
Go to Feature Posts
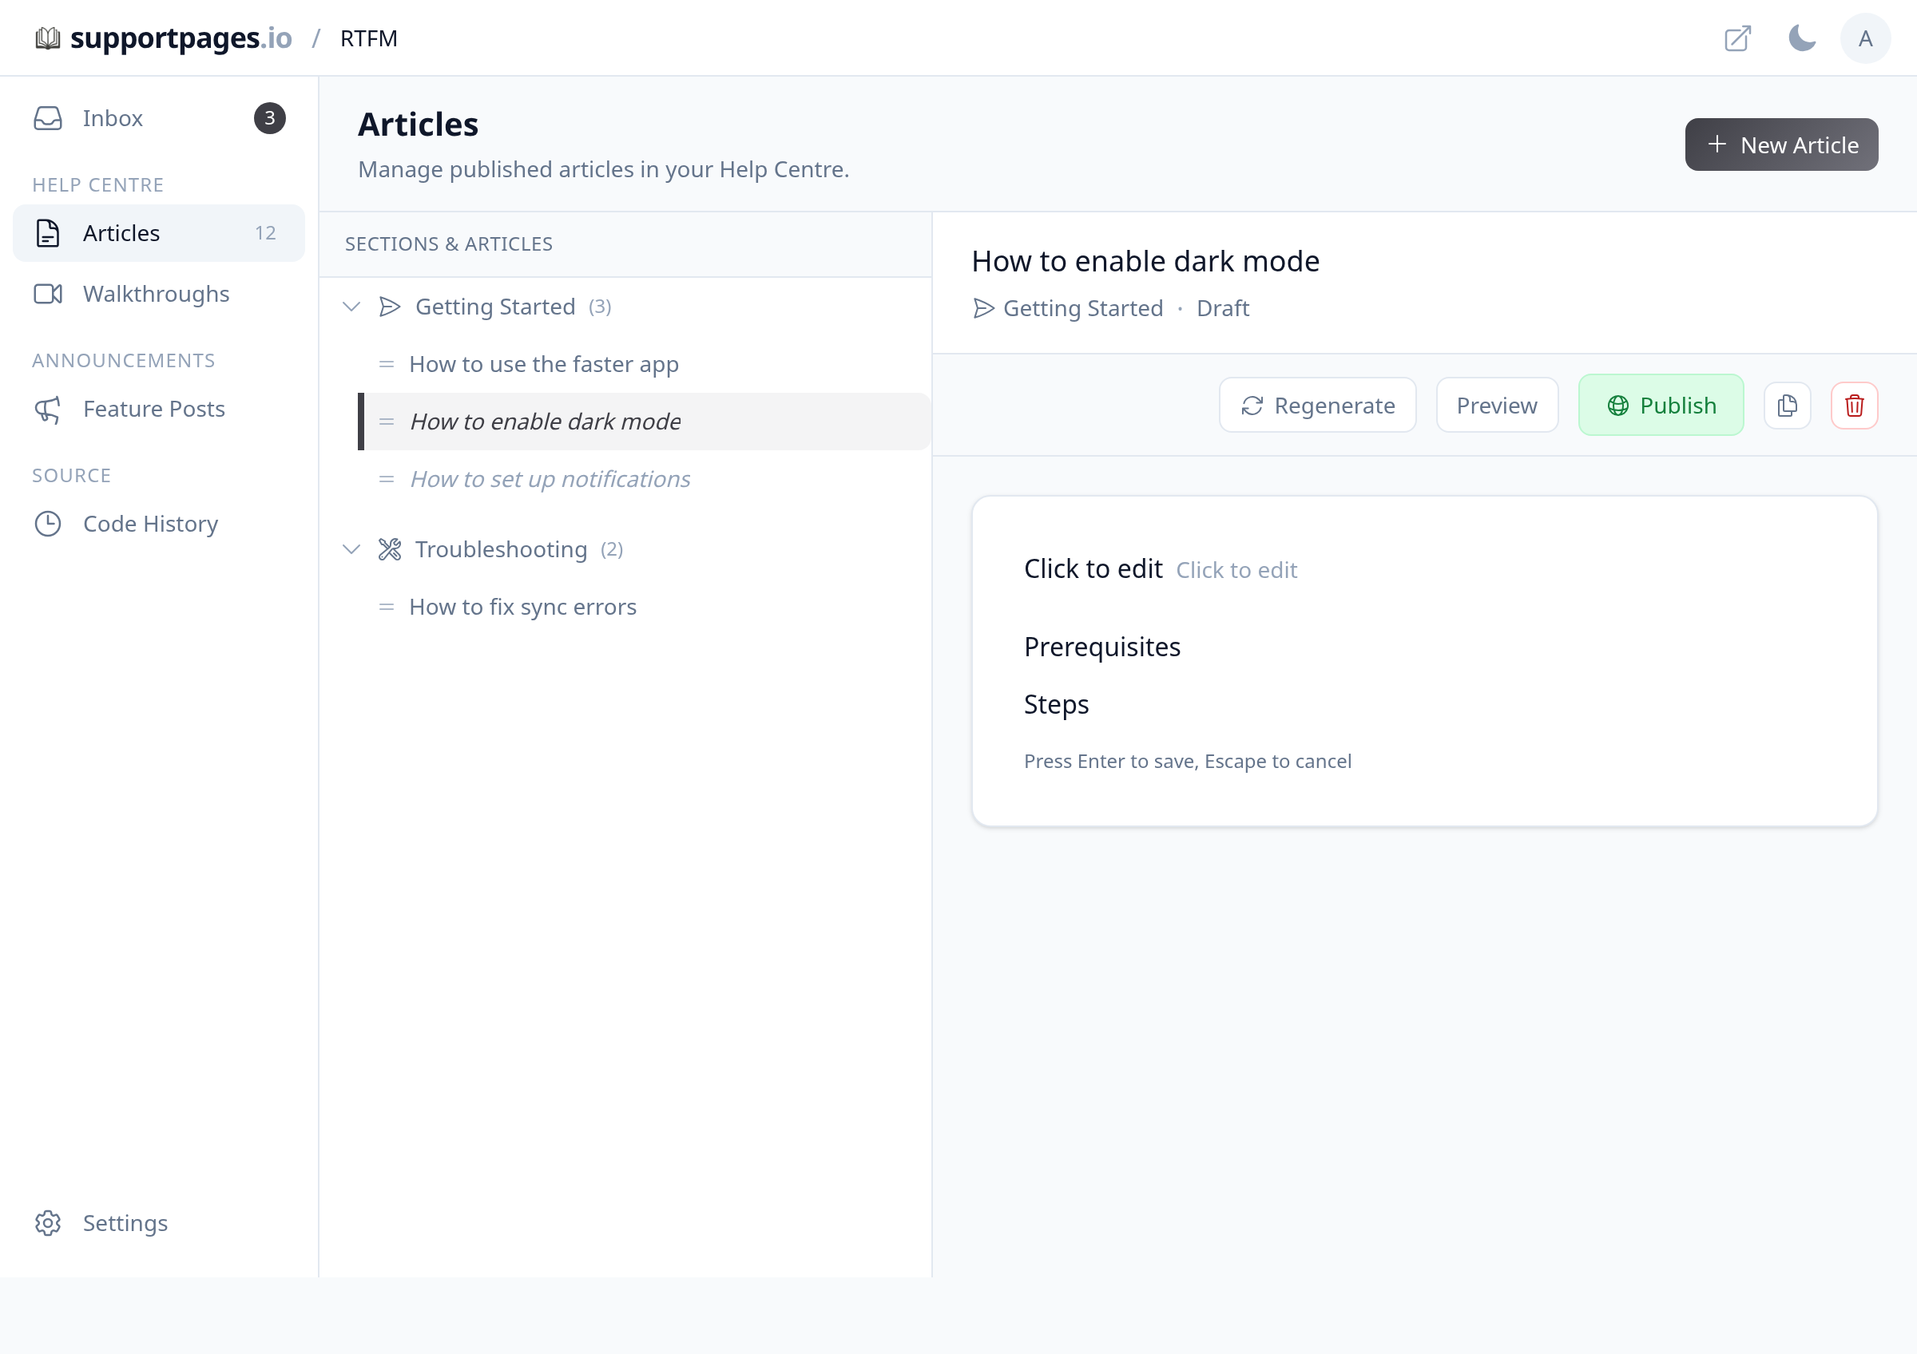click(x=159, y=409)
